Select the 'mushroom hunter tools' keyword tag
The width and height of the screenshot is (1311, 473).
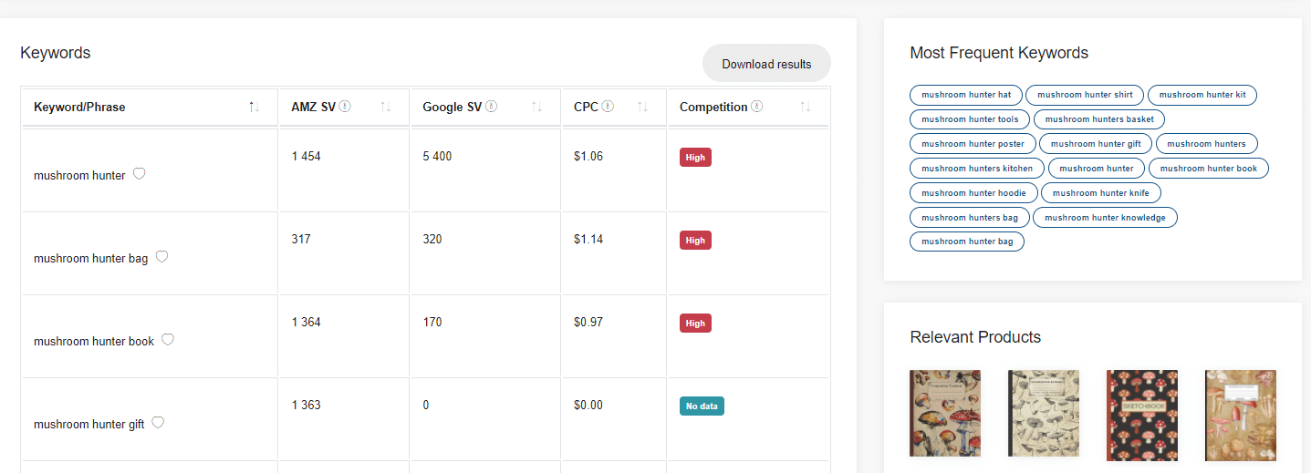(970, 119)
